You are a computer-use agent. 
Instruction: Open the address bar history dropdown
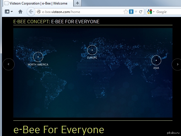136,12
